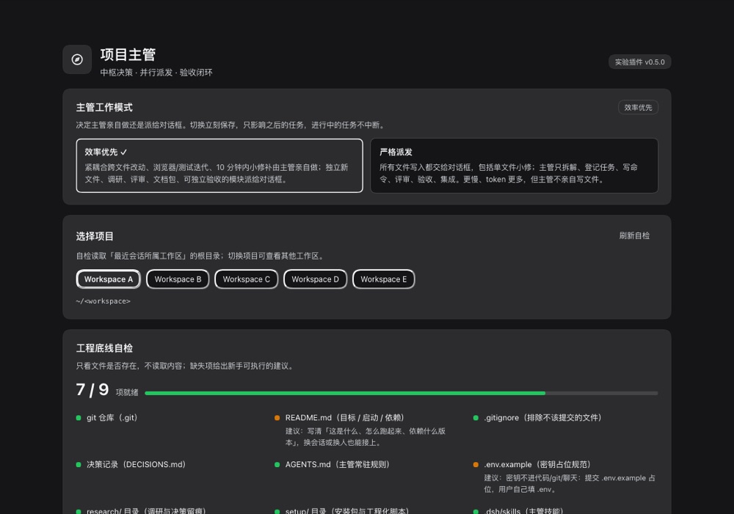Image resolution: width=734 pixels, height=514 pixels.
Task: Click the checkmark next to 效率优先
Action: [123, 152]
